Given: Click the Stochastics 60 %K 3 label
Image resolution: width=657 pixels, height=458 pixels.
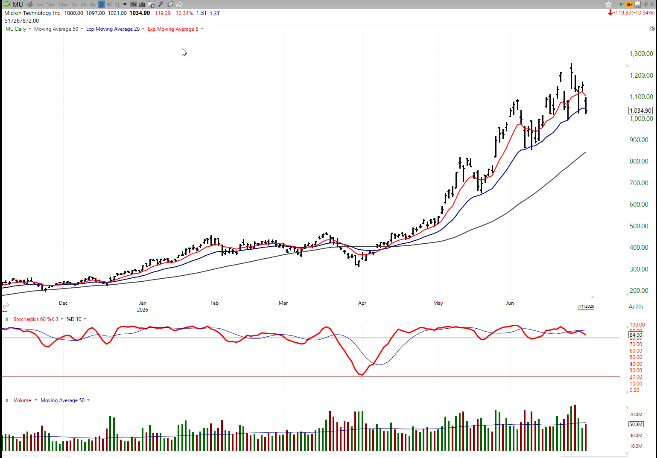Looking at the screenshot, I should pyautogui.click(x=36, y=319).
